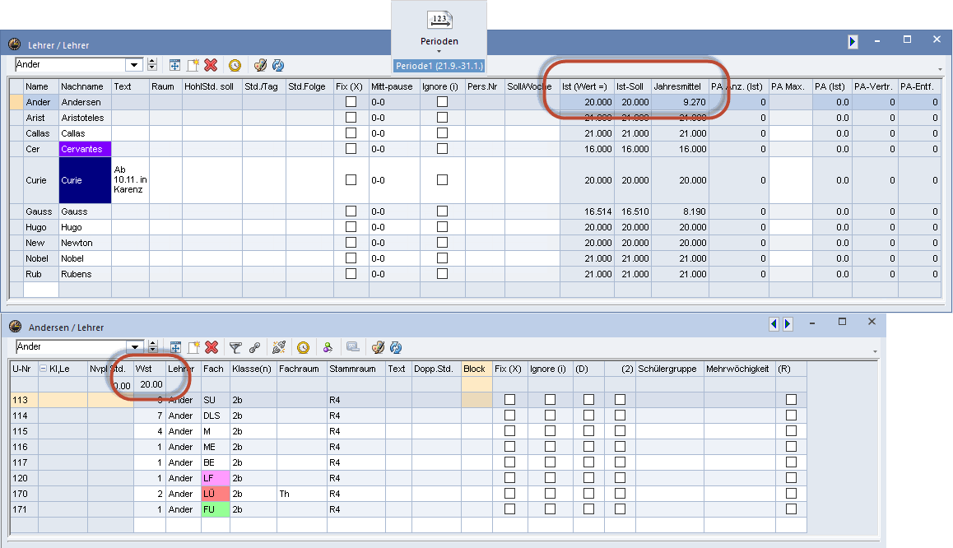
Task: Click the Mehrwöchigkeit column header
Action: (739, 369)
